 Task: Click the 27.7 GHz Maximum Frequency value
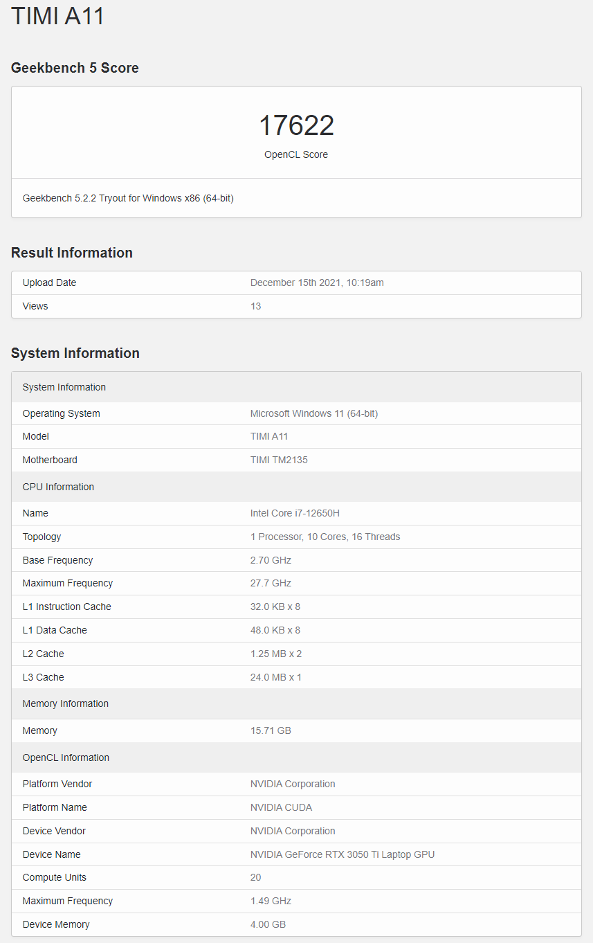271,583
